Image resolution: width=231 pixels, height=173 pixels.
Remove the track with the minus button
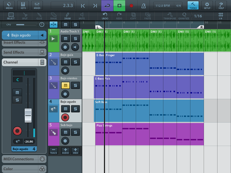[54, 151]
